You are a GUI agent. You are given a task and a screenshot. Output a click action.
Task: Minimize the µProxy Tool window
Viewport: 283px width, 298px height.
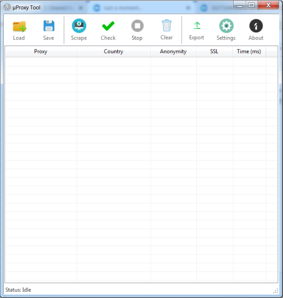tap(240, 5)
